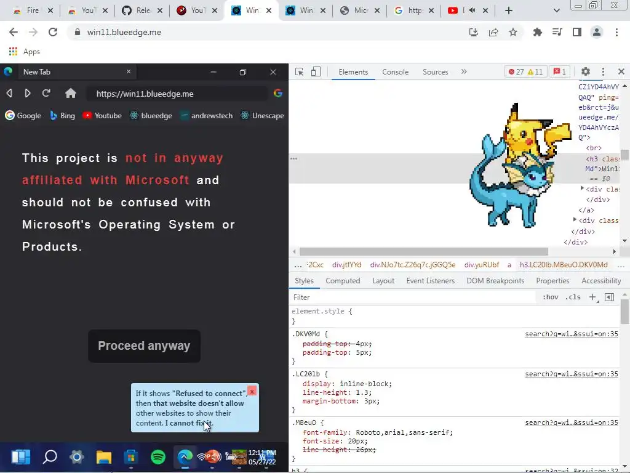This screenshot has width=630, height=473.
Task: Switch to the Elements tab
Action: (x=353, y=72)
